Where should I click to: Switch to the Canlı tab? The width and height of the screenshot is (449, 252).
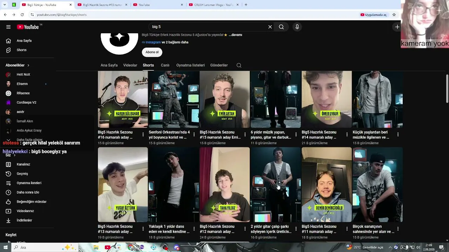[165, 65]
